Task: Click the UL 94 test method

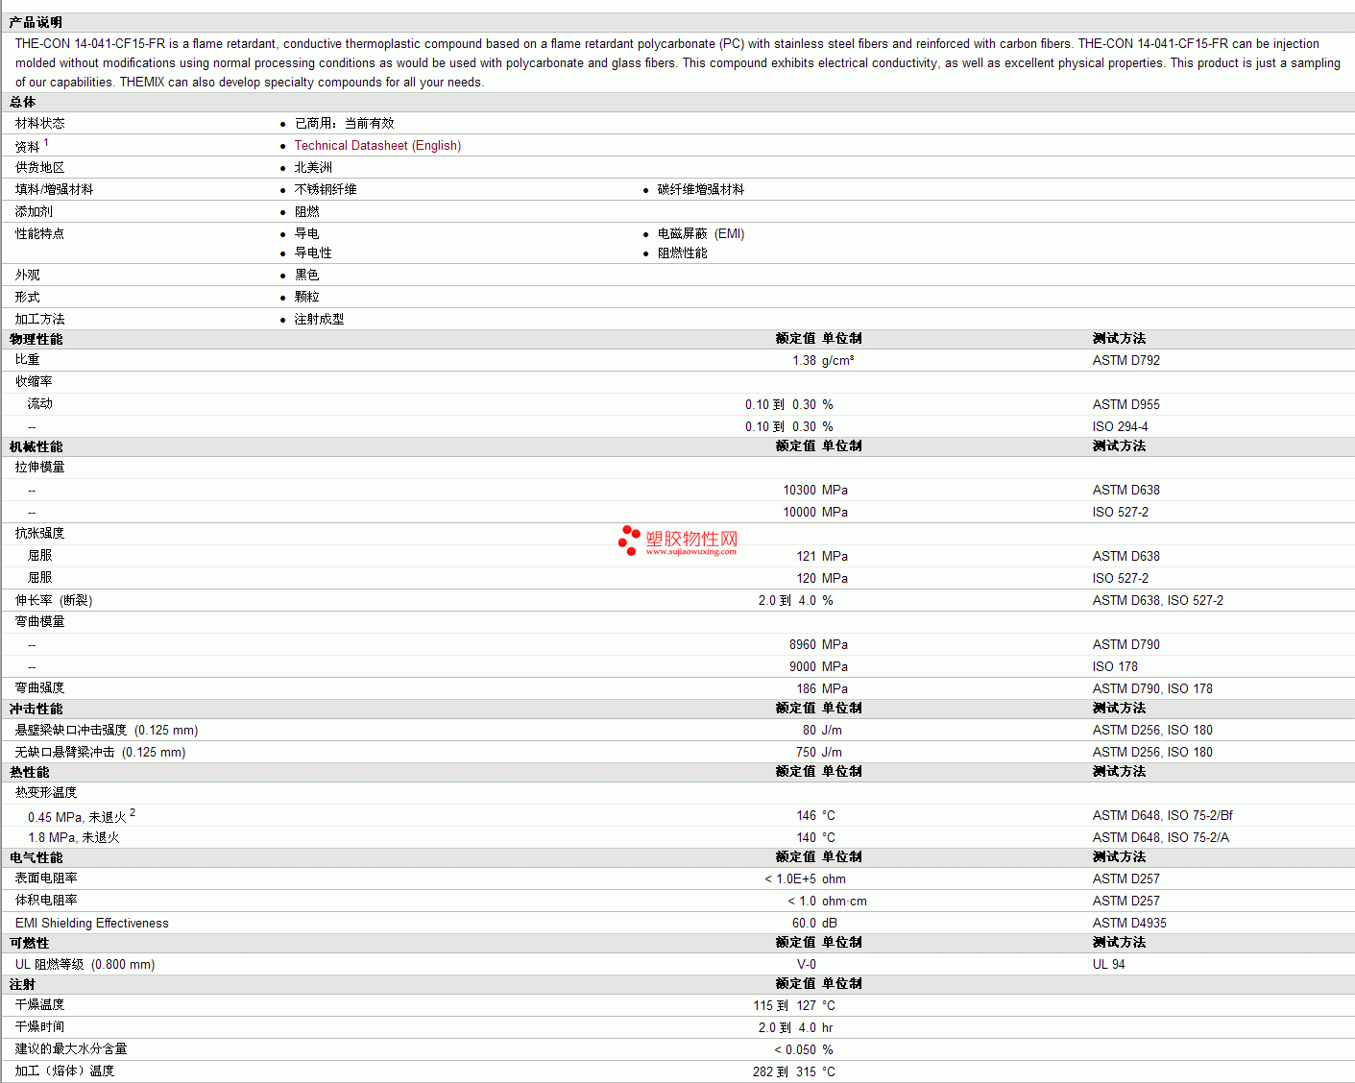Action: click(1109, 965)
